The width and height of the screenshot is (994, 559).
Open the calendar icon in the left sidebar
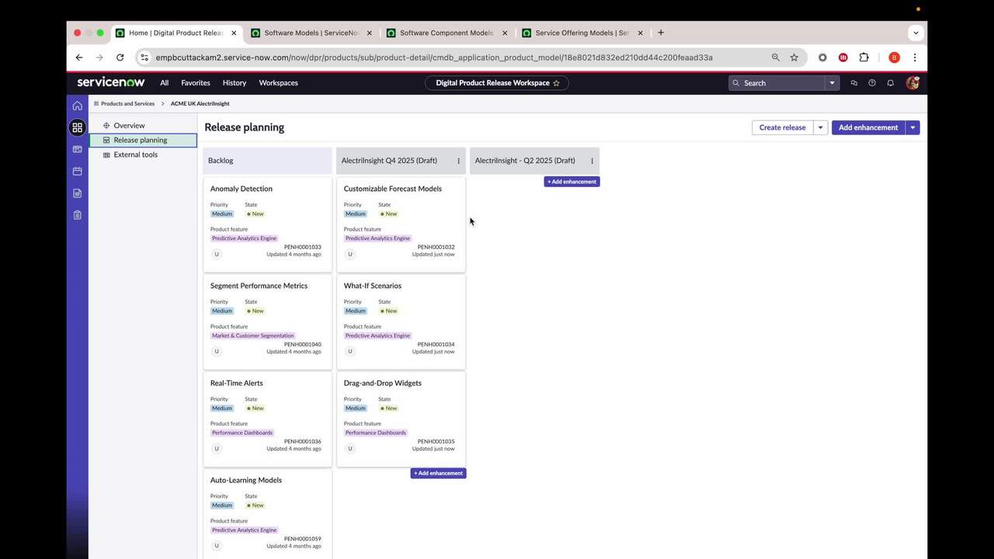coord(77,171)
